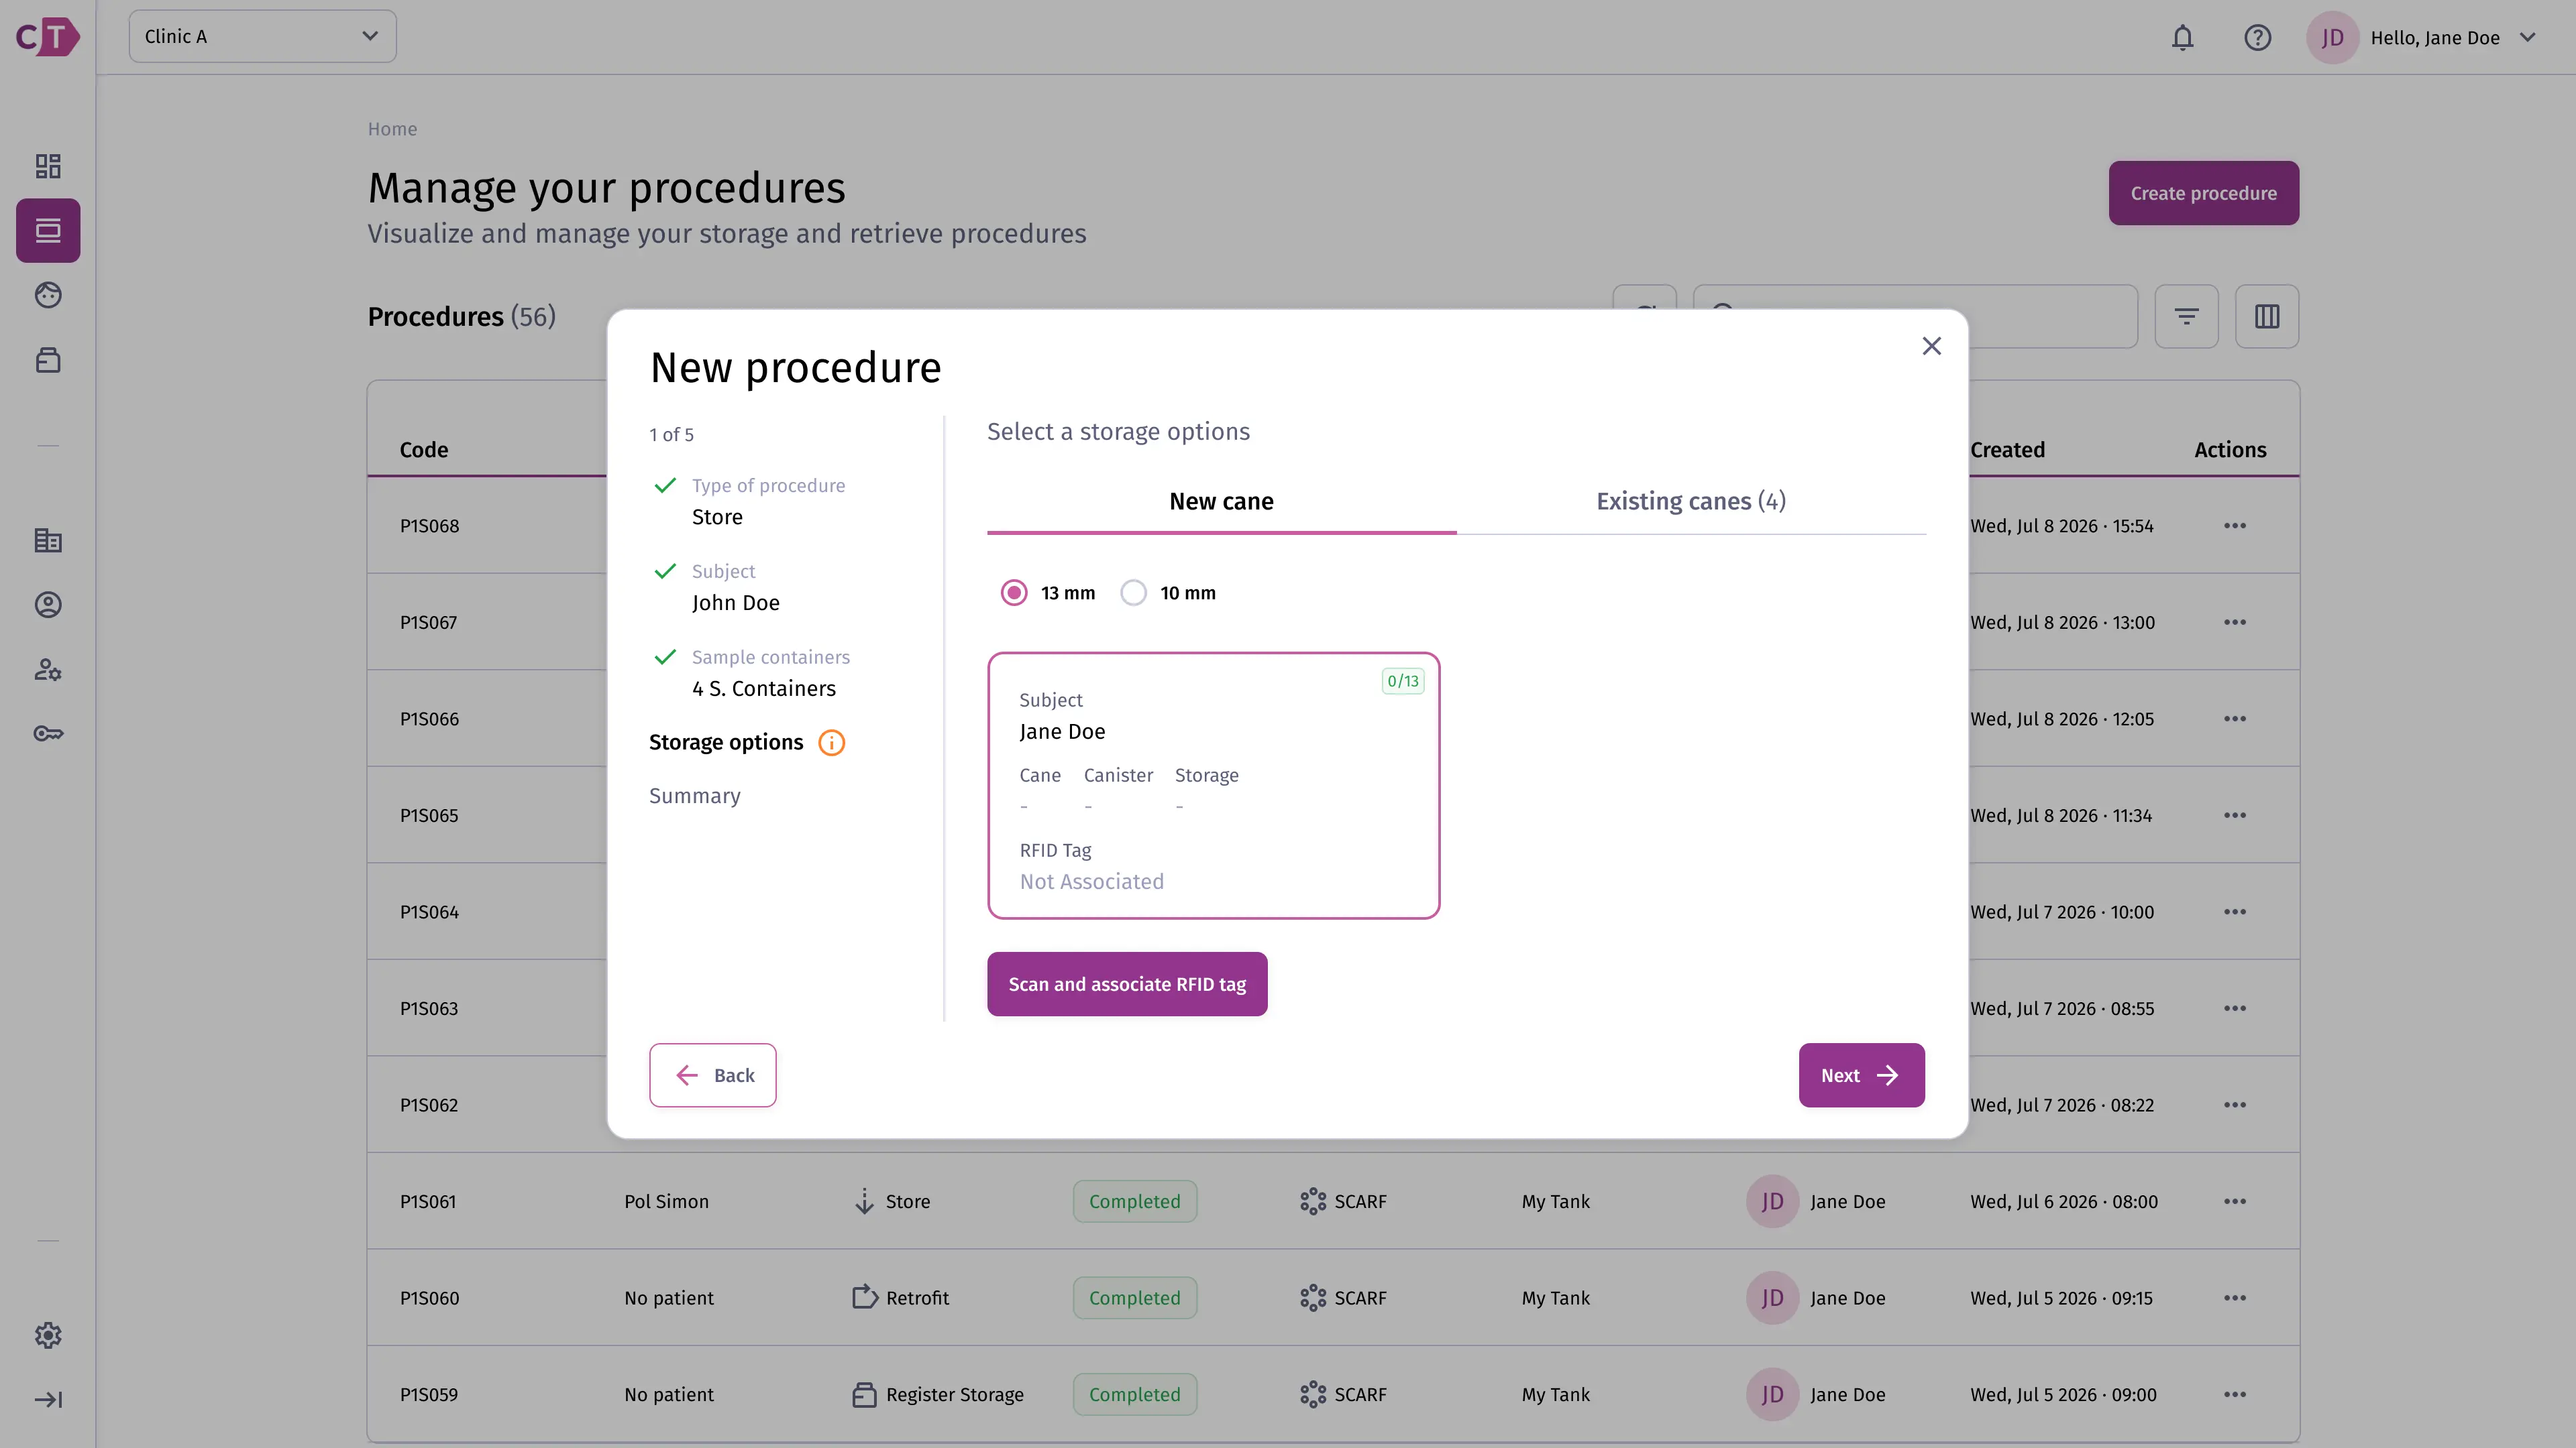This screenshot has height=1448, width=2576.
Task: Click the columns layout icon
Action: coord(2267,317)
